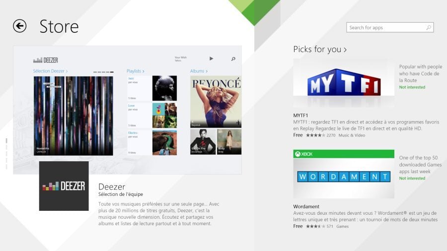Open the Nostalchic striped cover artwork

(74, 116)
